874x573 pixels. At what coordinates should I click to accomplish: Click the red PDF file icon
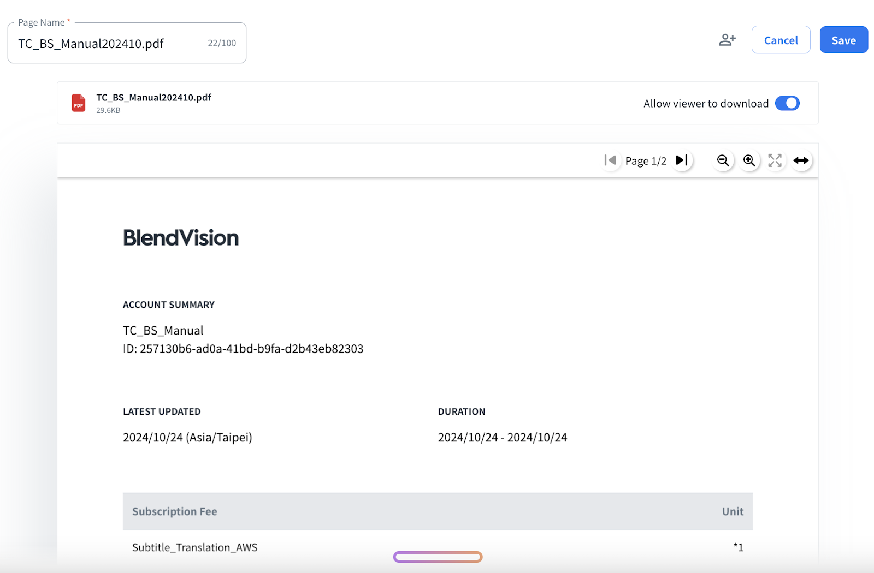(x=79, y=103)
